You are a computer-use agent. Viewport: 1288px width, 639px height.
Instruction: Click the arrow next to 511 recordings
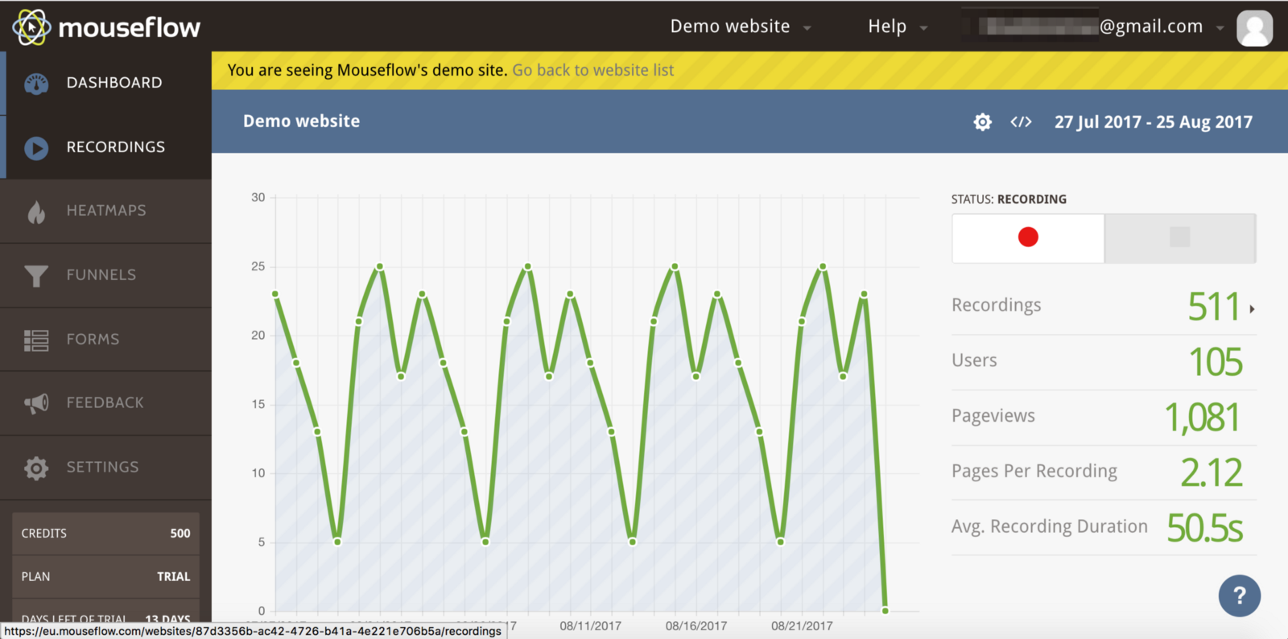coord(1252,309)
